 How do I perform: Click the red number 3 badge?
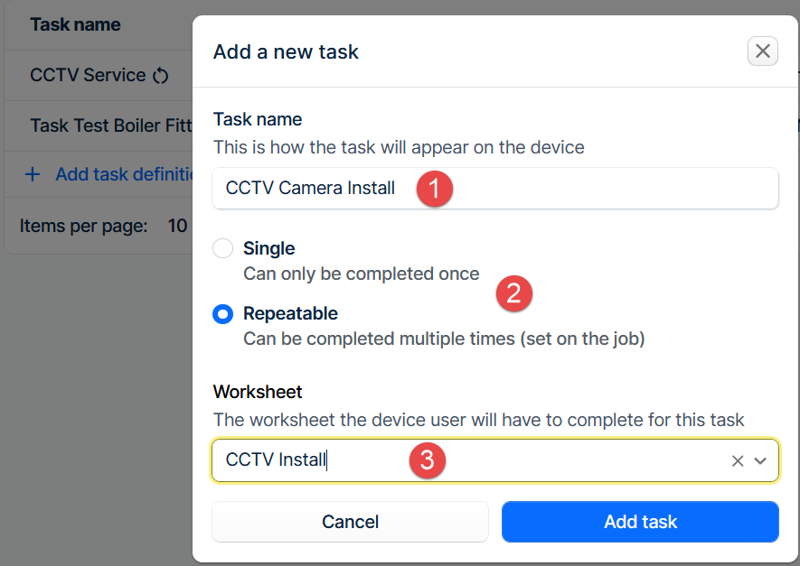click(428, 460)
